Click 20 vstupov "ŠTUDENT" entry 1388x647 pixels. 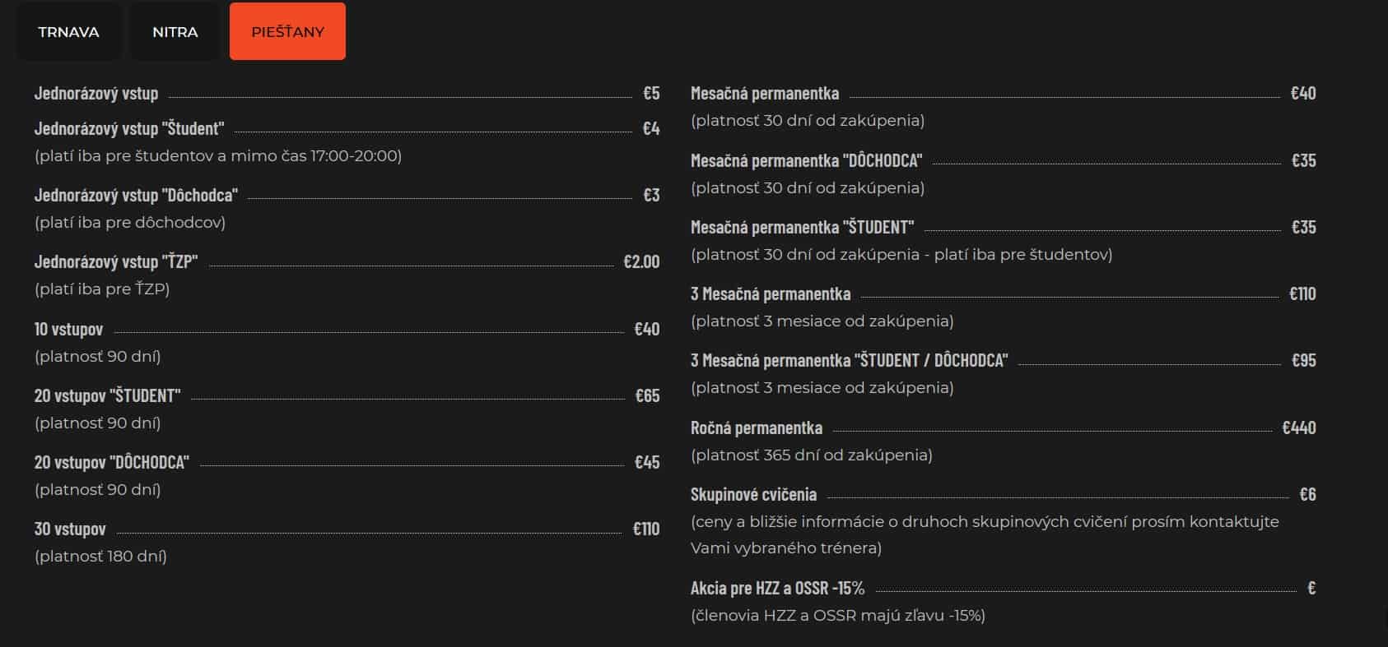107,396
